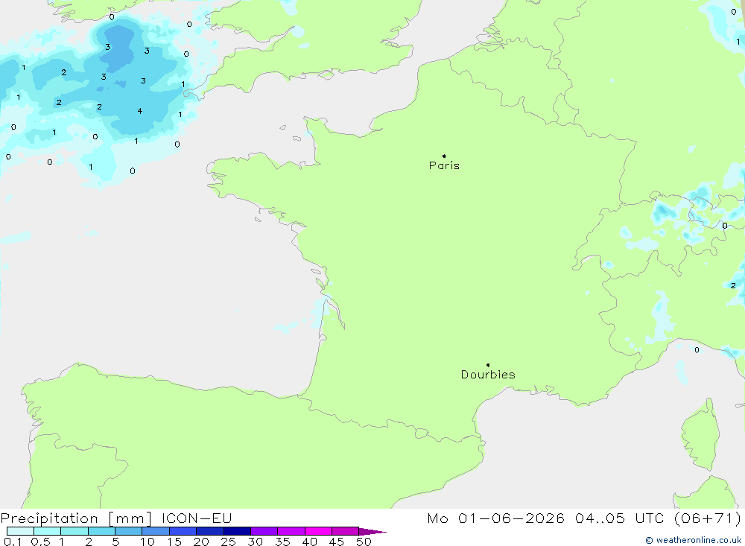
Task: Pick the dark navy 25–30 legend swatch
Action: click(237, 531)
